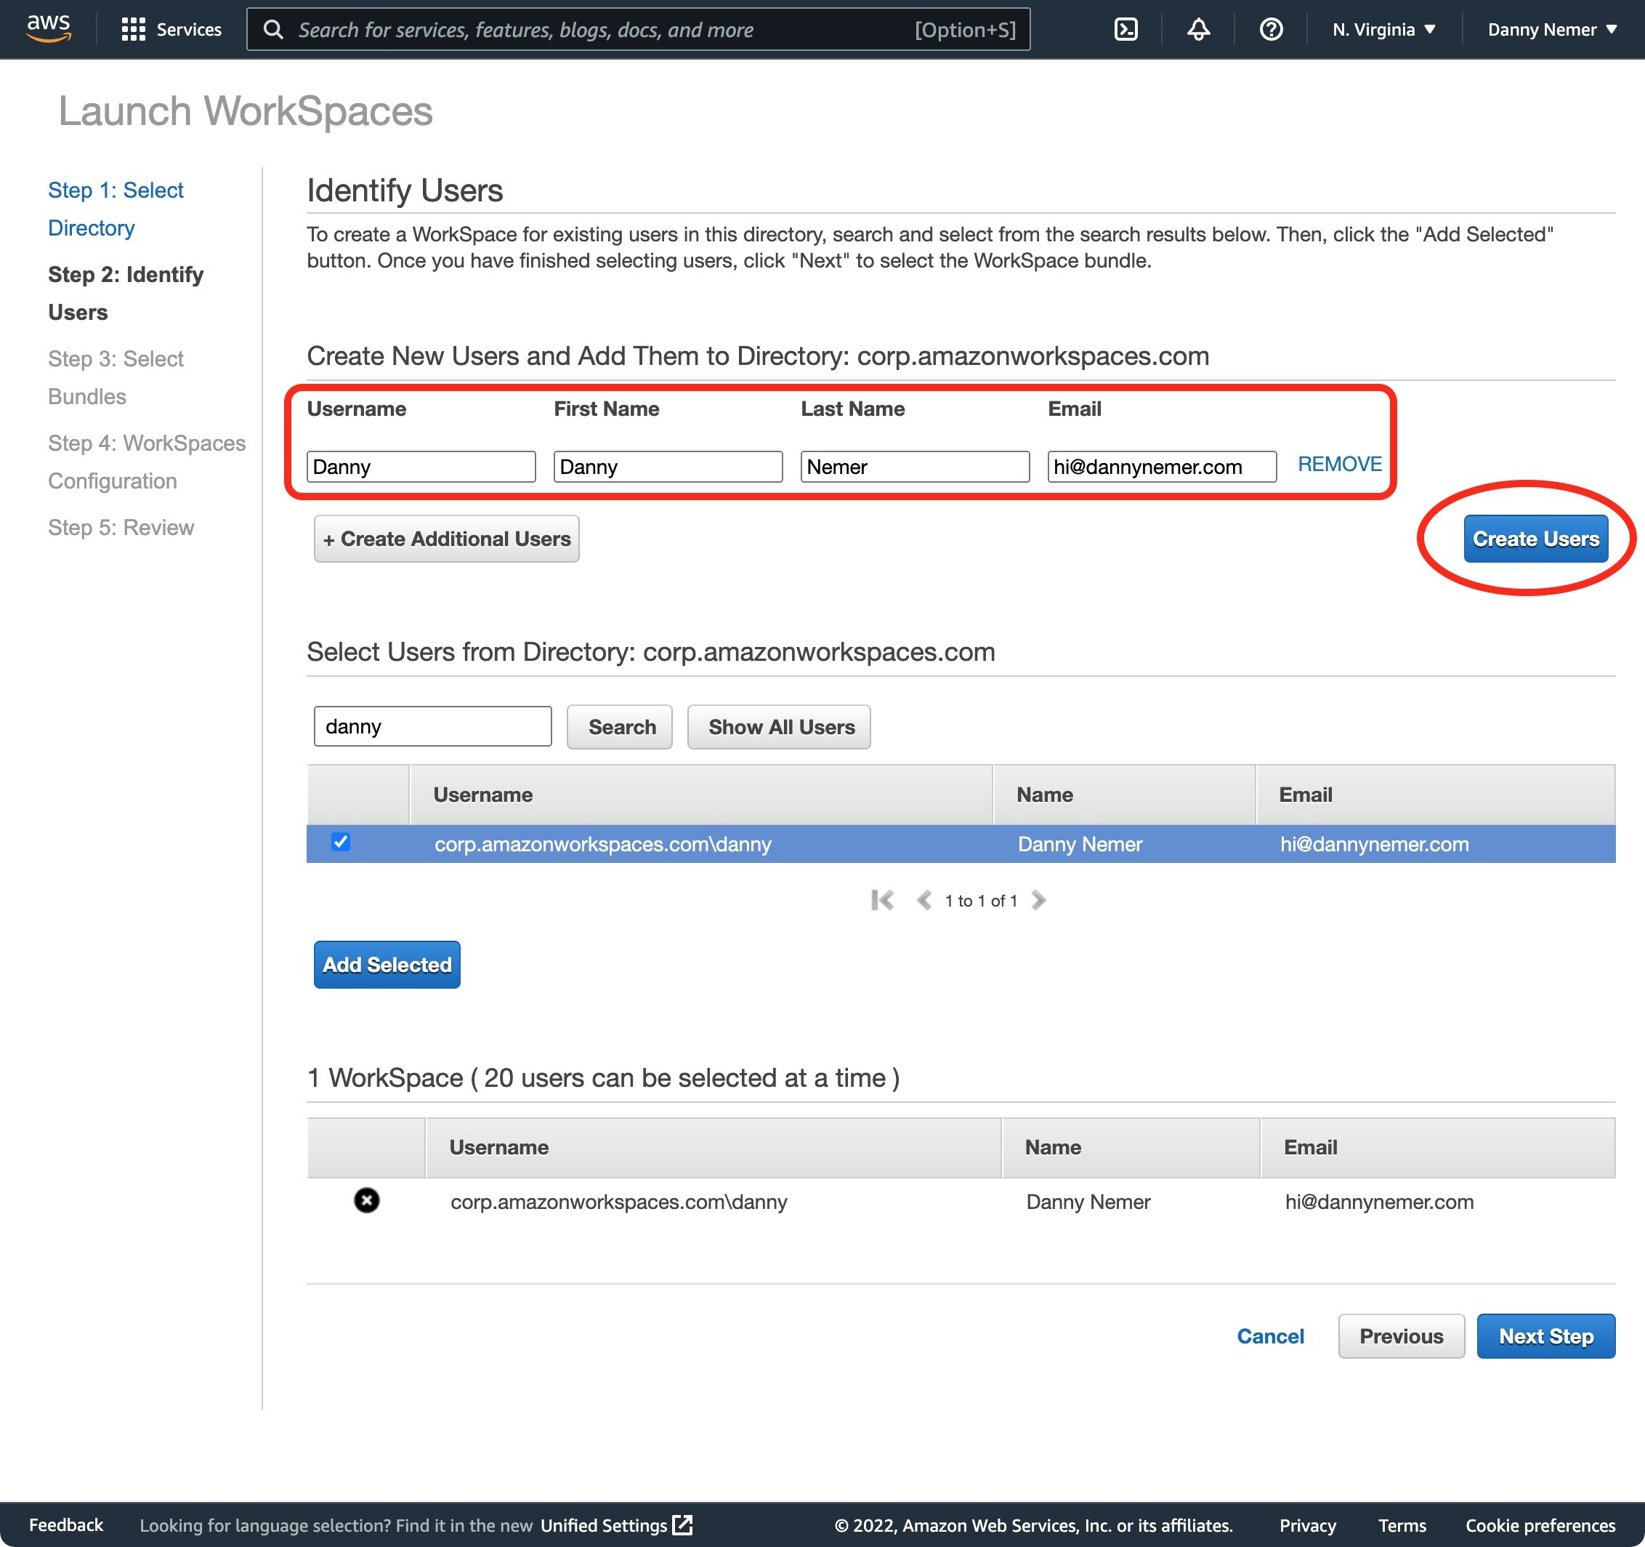This screenshot has width=1645, height=1547.
Task: Click the Cancel link
Action: pyautogui.click(x=1270, y=1336)
